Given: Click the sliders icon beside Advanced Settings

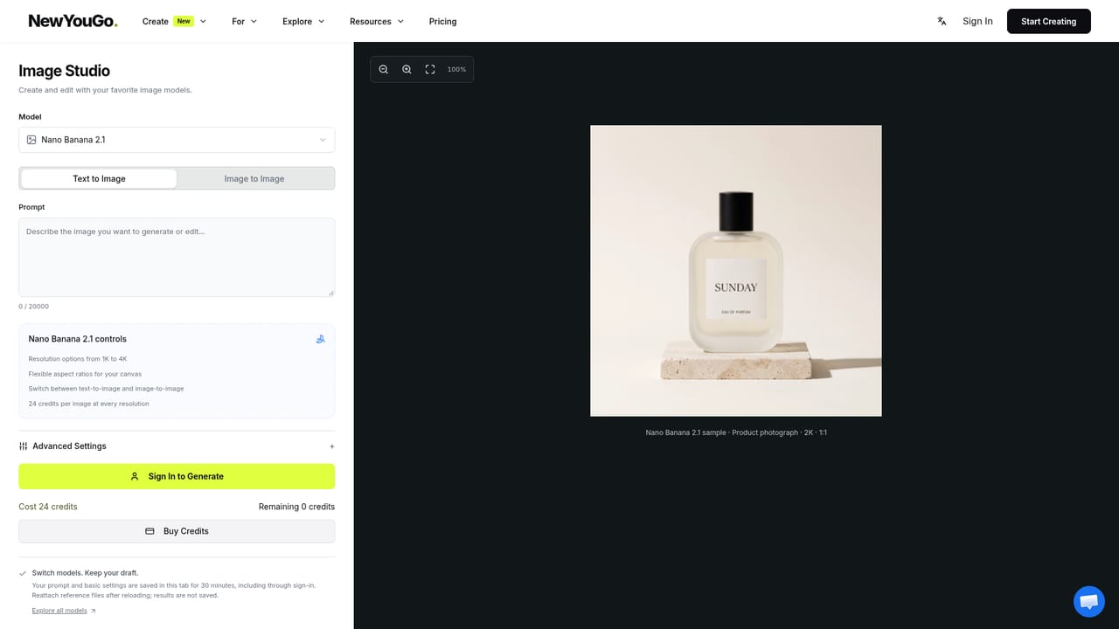Looking at the screenshot, I should coord(24,446).
